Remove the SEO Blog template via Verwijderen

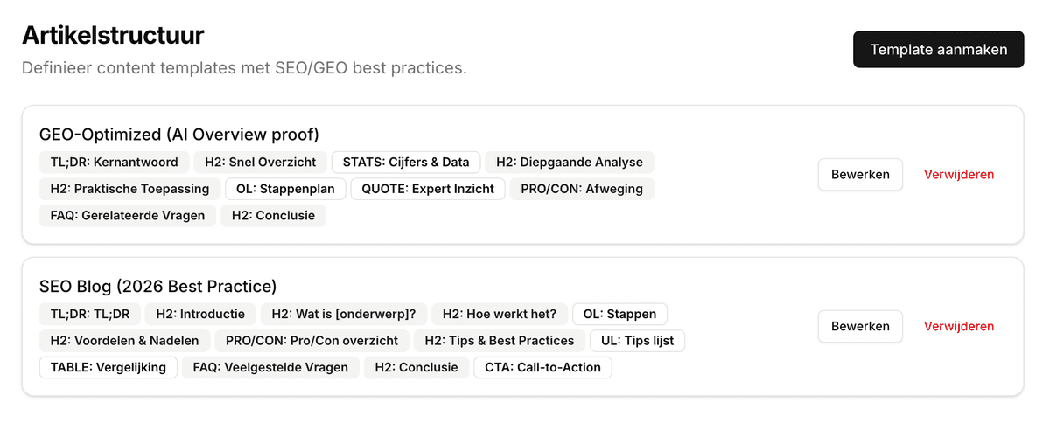click(x=959, y=326)
